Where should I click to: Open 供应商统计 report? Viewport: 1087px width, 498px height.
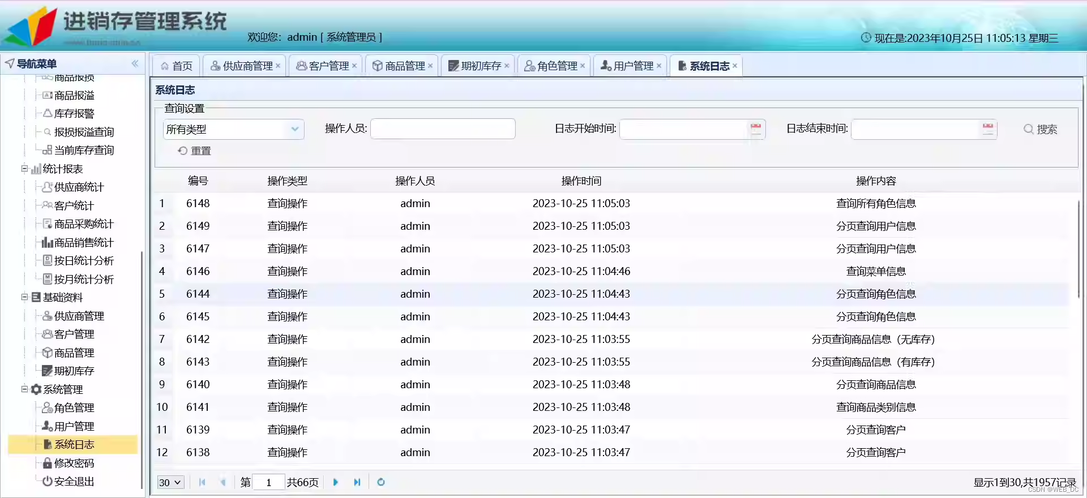[x=79, y=187]
